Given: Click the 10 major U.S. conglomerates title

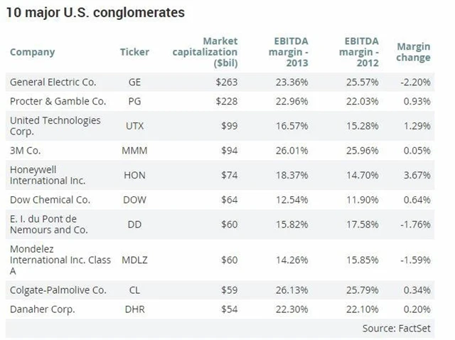Looking at the screenshot, I should point(95,13).
